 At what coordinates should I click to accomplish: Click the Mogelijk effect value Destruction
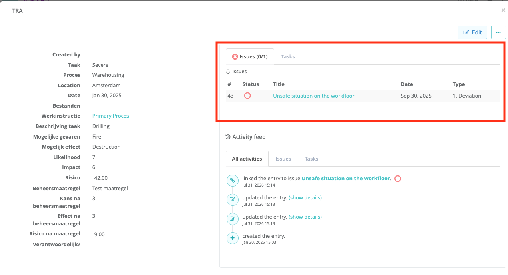[106, 147]
